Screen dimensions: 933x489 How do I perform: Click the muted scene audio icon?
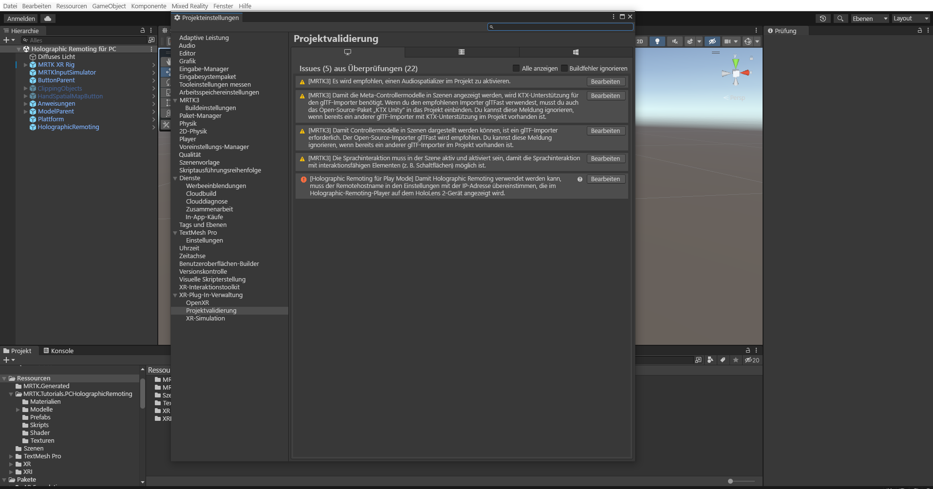click(674, 41)
